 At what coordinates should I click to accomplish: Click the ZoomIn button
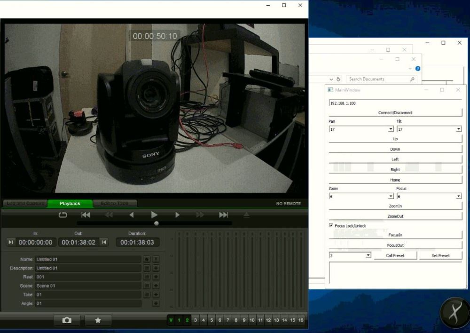click(395, 206)
